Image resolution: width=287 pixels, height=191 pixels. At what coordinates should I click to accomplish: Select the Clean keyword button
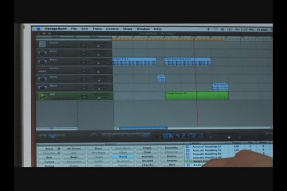coord(147,152)
